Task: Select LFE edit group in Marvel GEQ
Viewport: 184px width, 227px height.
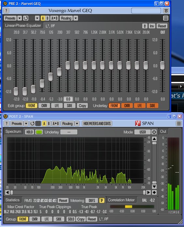Action: point(57,106)
